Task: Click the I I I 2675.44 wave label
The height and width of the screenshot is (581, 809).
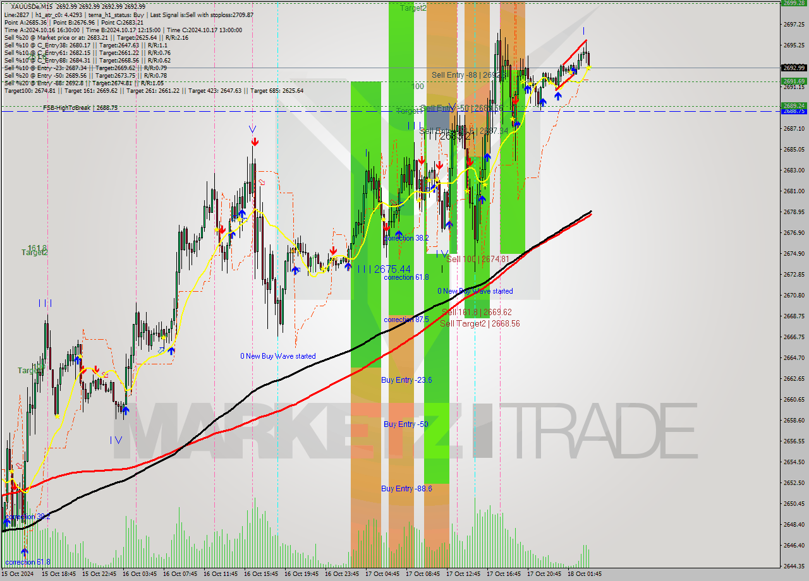Action: click(384, 269)
